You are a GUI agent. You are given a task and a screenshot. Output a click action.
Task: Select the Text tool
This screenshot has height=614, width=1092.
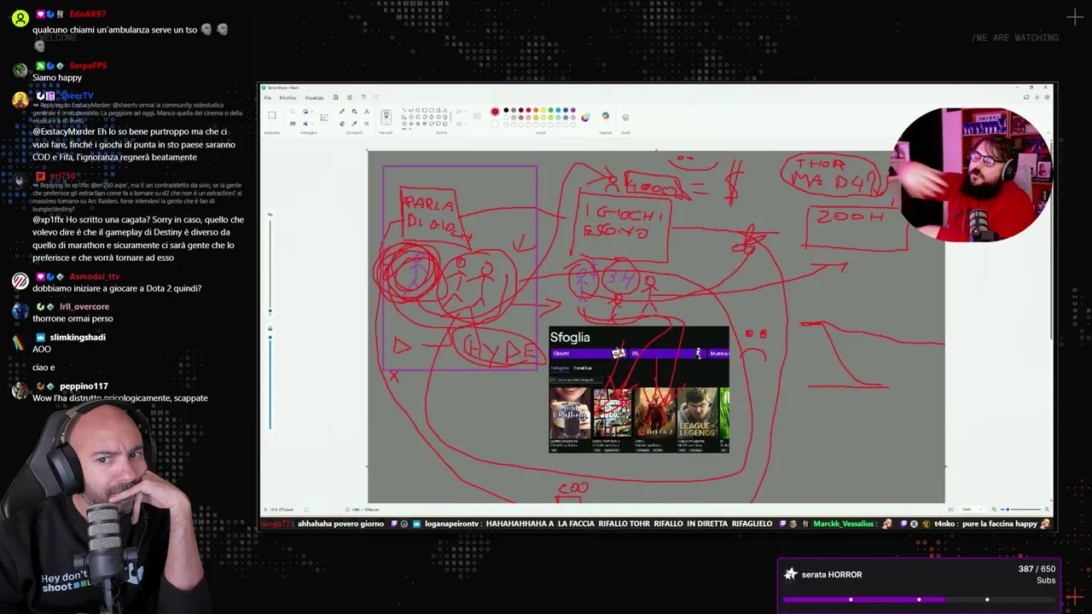[367, 112]
